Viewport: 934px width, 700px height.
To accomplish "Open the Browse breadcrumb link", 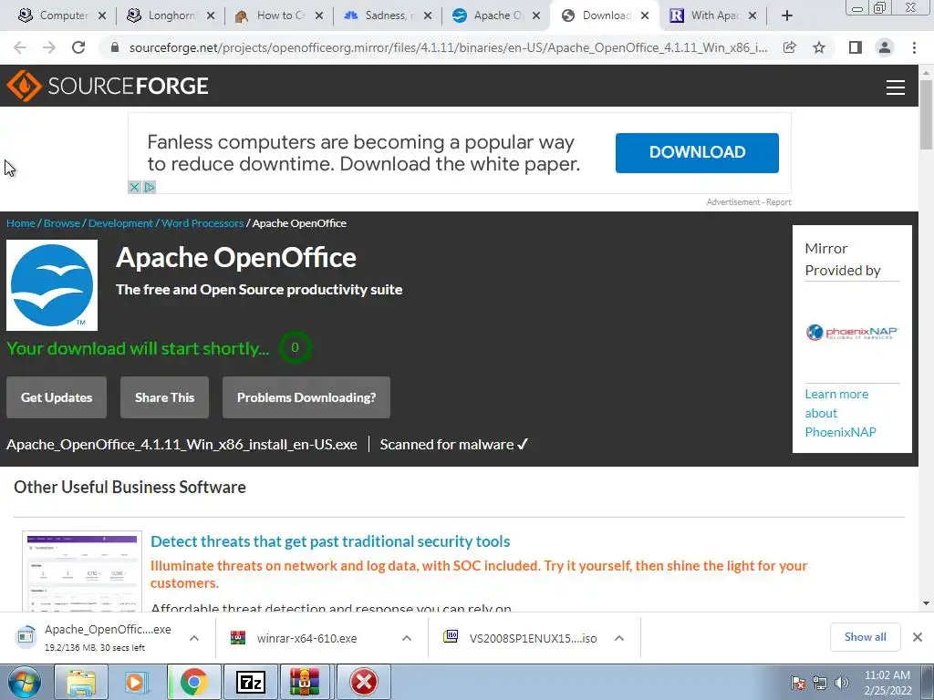I will pos(62,223).
